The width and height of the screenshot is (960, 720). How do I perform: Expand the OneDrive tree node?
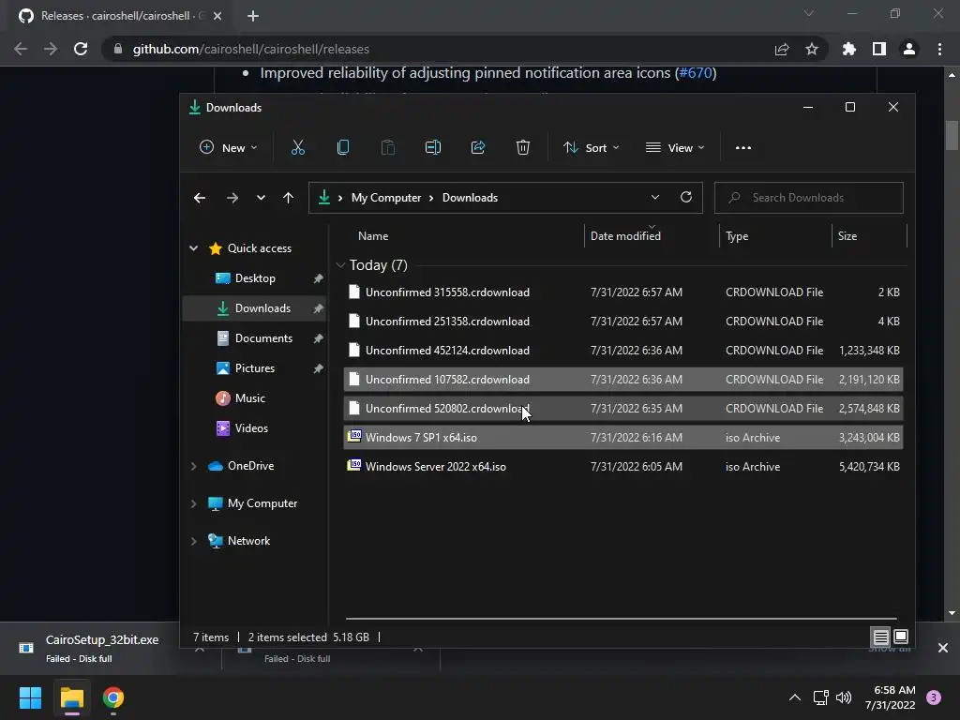[193, 466]
